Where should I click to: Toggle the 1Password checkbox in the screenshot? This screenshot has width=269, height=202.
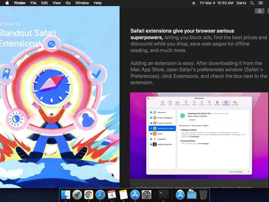click(151, 112)
